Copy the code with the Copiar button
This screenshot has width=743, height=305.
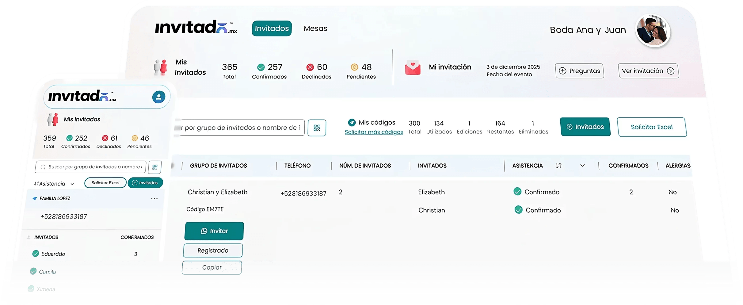212,267
